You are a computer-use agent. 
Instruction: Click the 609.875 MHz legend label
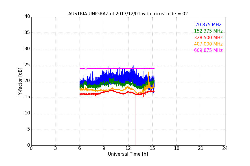coord(208,50)
